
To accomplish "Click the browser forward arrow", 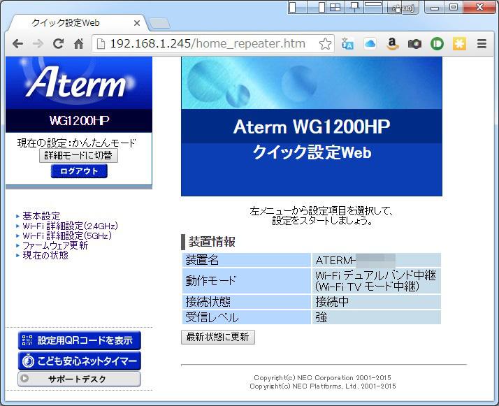I will point(38,43).
